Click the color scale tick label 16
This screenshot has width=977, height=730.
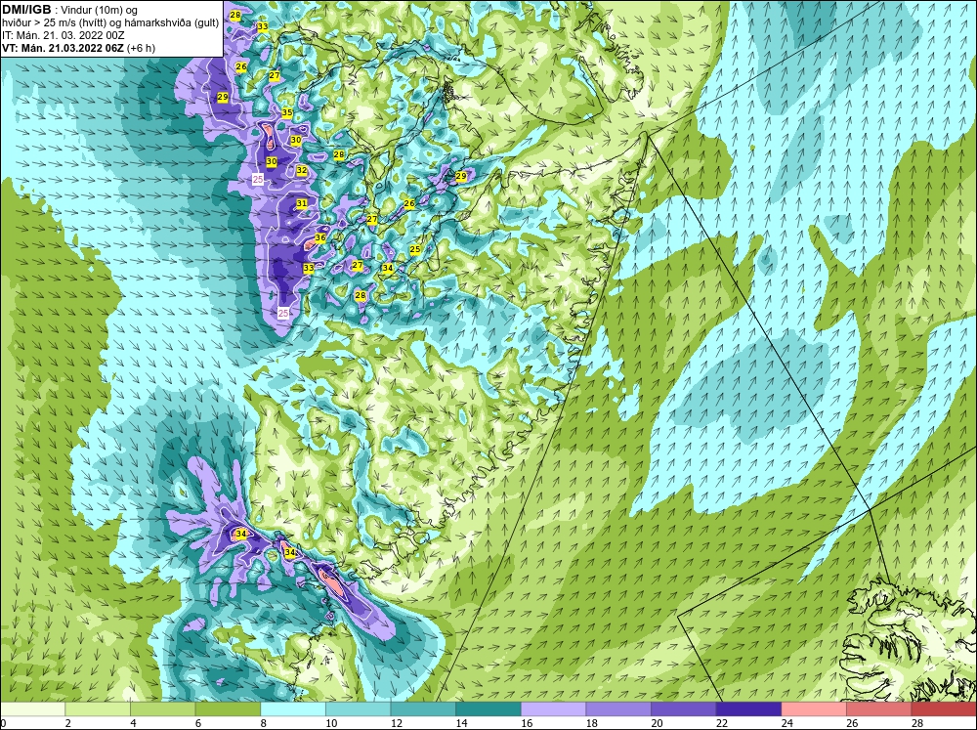[527, 723]
